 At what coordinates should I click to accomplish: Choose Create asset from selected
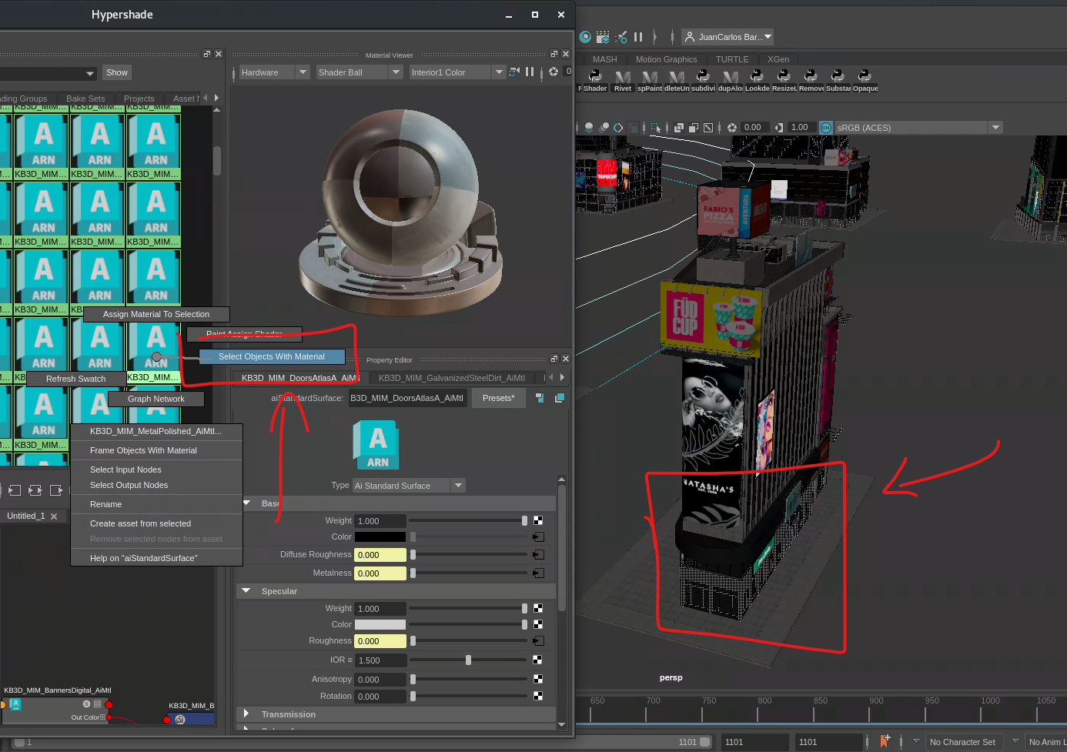tap(140, 523)
